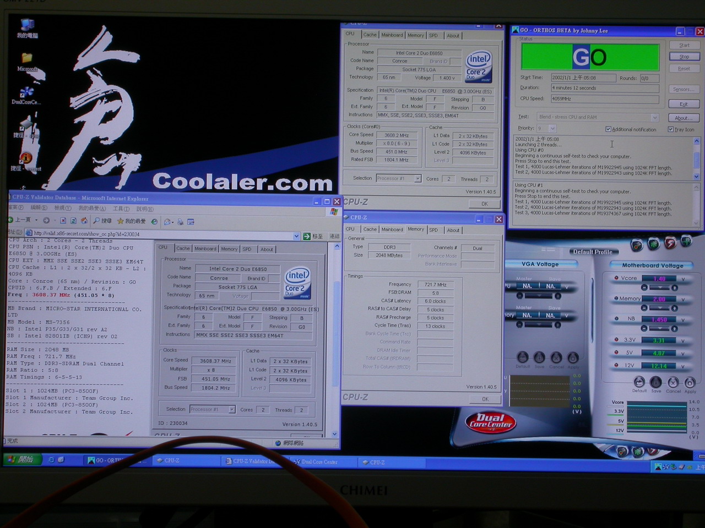Screen dimensions: 705x528
Task: Increase Memory voltage with plus icon
Action: click(x=675, y=308)
